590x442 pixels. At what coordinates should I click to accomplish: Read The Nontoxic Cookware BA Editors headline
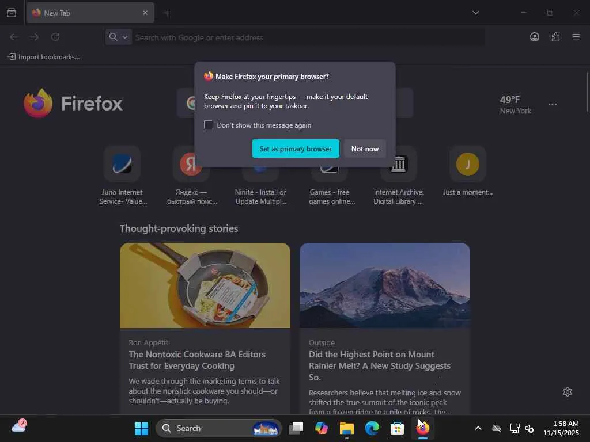197,360
